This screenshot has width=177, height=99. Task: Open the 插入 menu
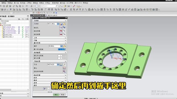tap(16, 3)
